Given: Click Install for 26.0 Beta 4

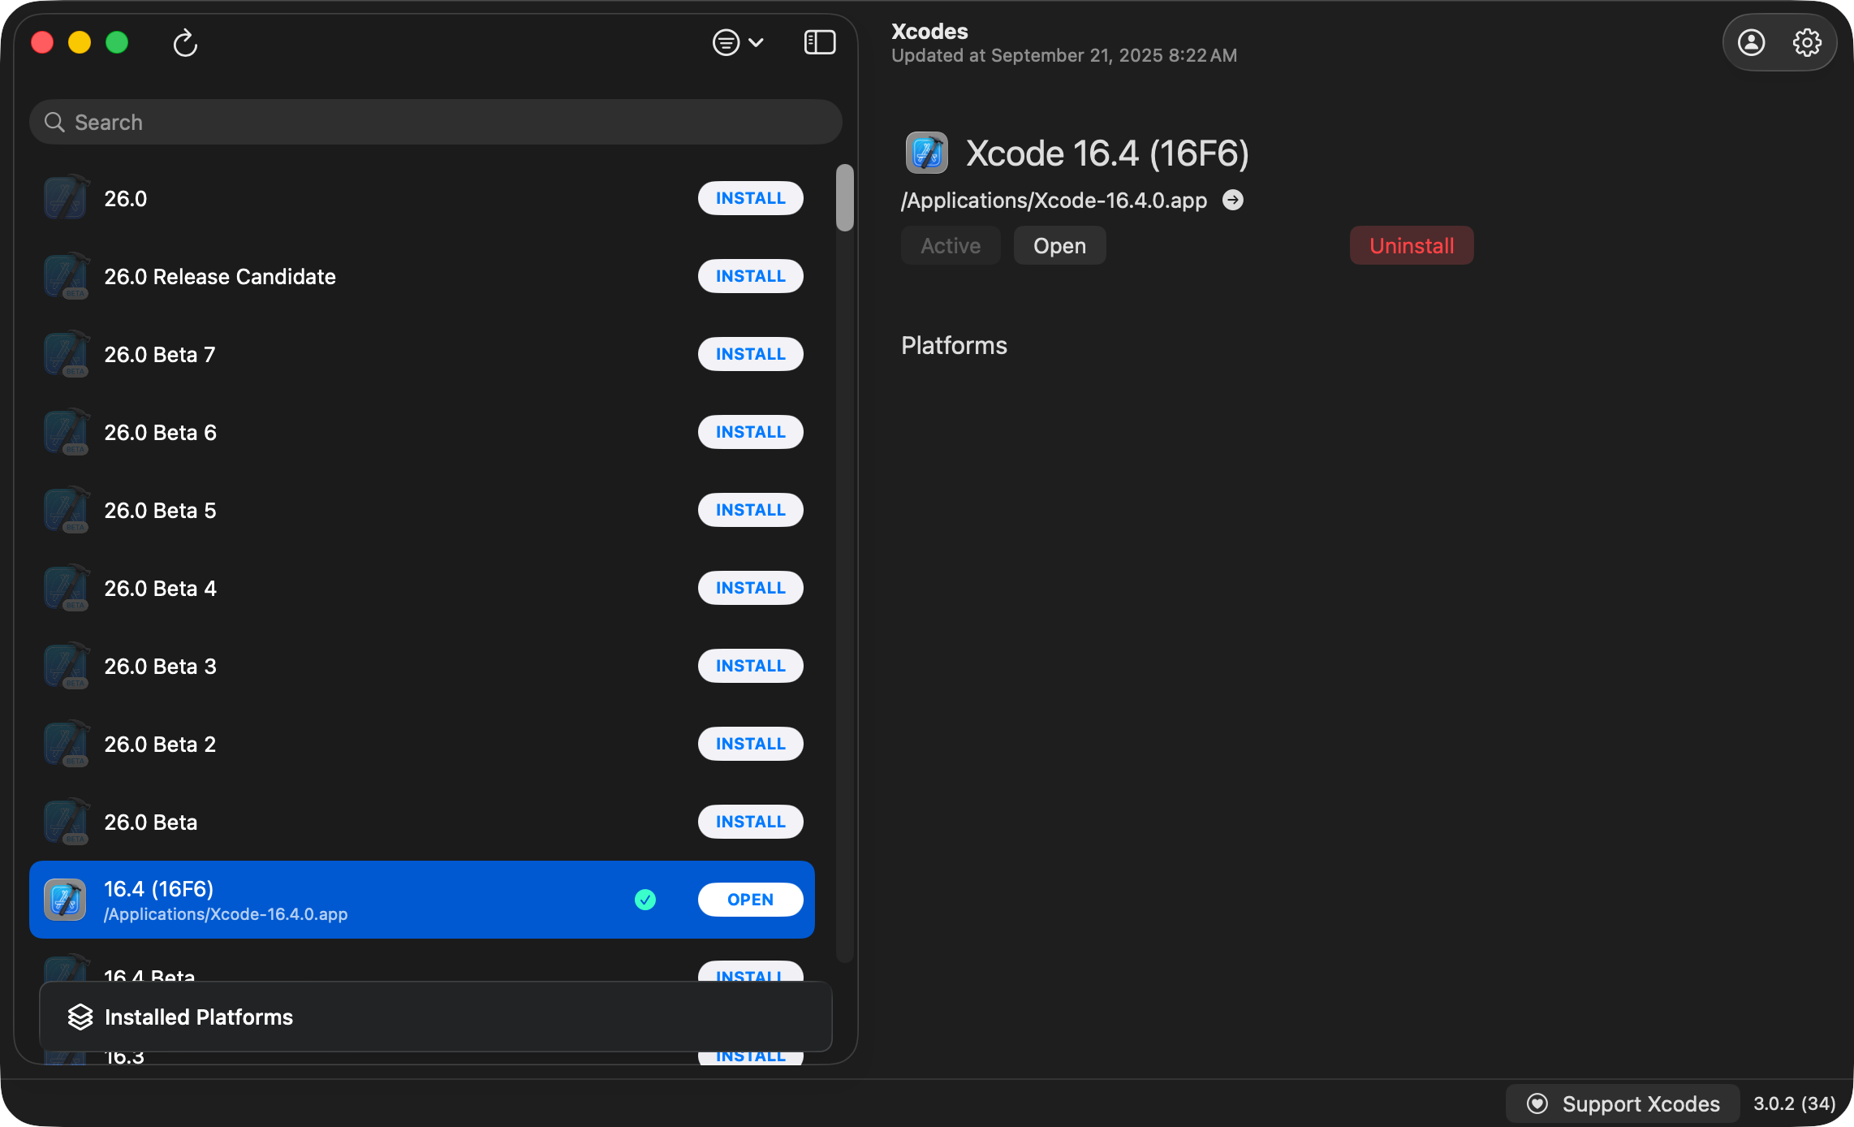Looking at the screenshot, I should [749, 588].
